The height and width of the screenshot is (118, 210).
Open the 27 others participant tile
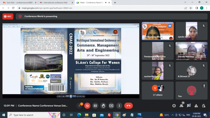157,90
